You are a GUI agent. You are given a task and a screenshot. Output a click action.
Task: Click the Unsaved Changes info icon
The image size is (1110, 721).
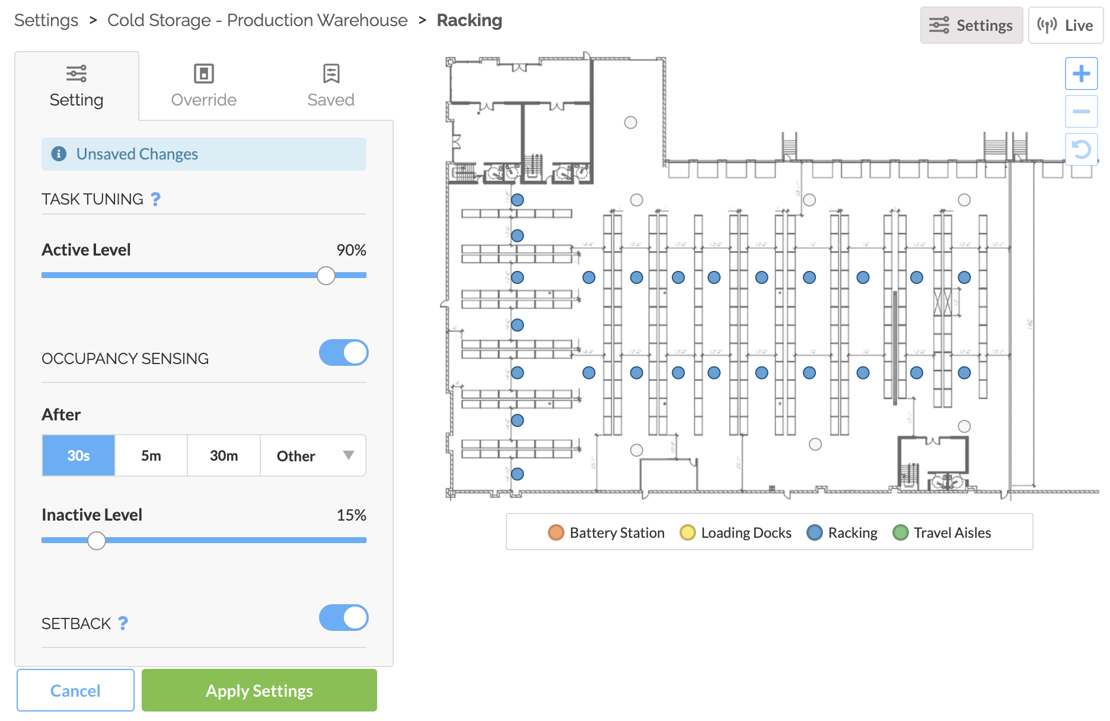point(59,154)
